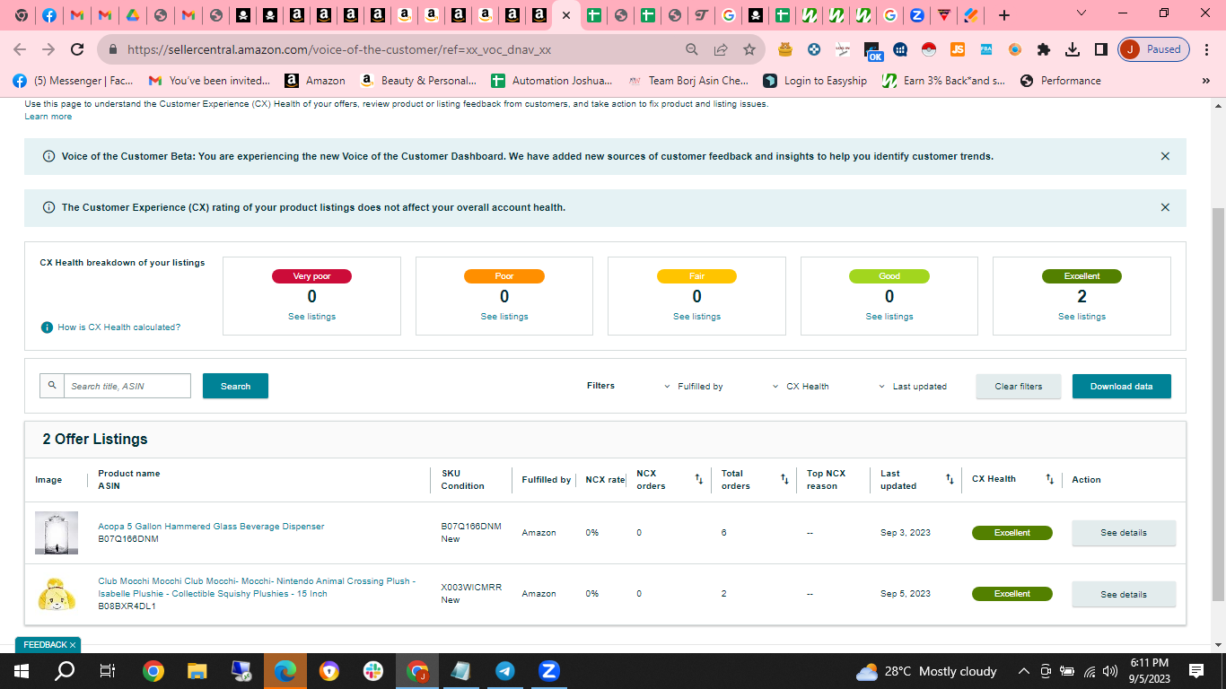Click the glass beverage dispenser thumbnail
Screen dimensions: 1226x689
(x=57, y=533)
